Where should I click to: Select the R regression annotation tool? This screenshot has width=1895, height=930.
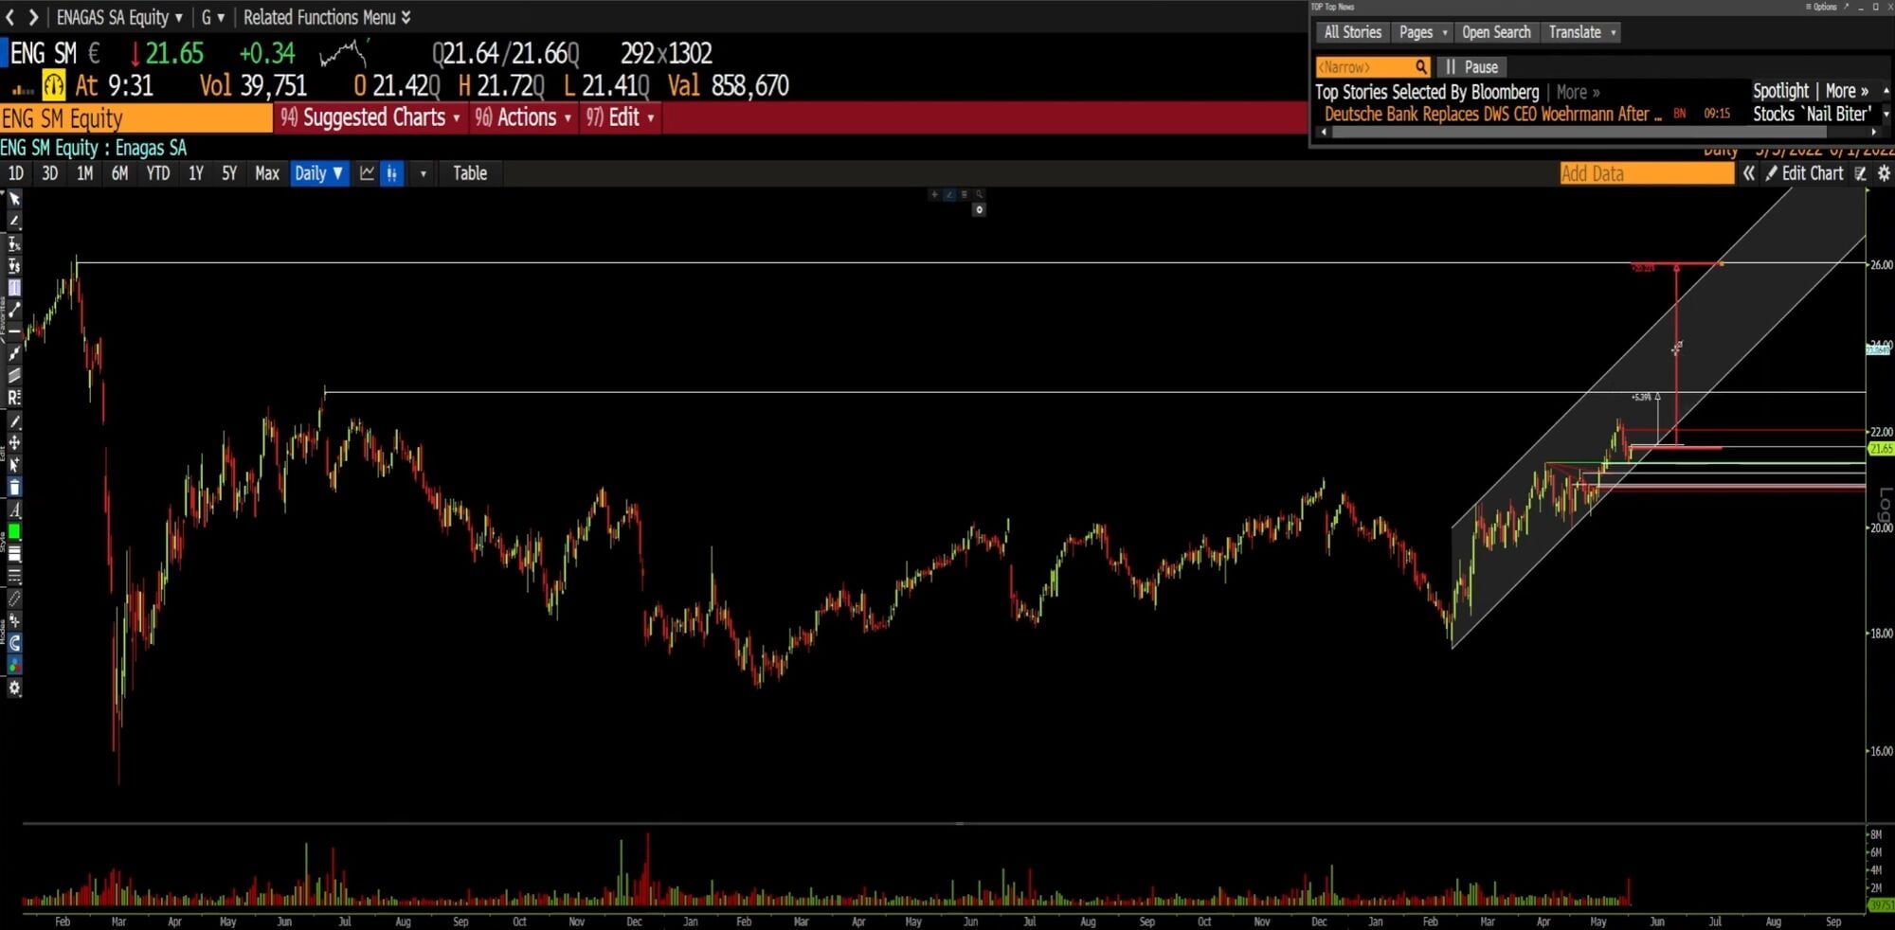coord(14,398)
